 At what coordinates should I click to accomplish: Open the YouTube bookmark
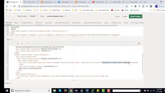pos(115,10)
